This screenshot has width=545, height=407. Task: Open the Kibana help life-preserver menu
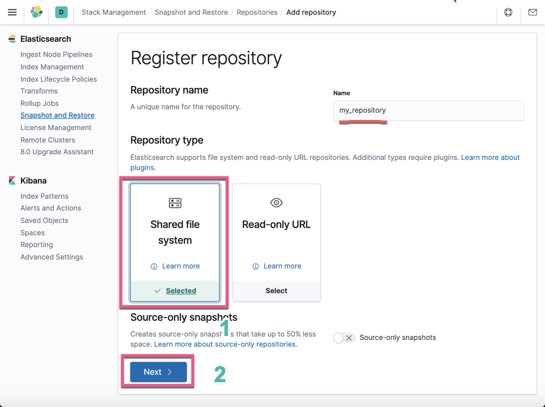pyautogui.click(x=508, y=12)
